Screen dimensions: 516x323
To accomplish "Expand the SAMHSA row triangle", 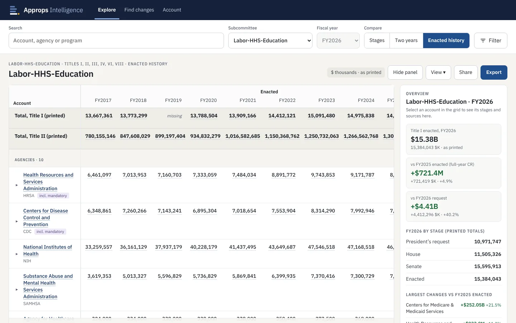I will [x=17, y=290].
